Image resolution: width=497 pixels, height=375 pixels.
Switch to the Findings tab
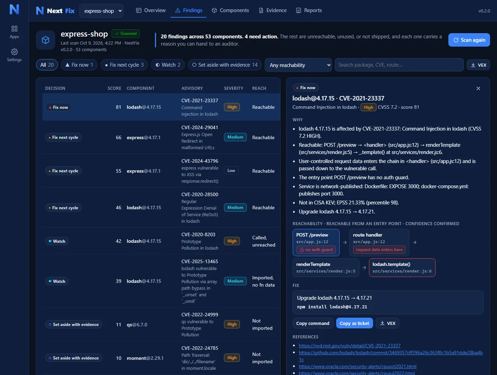coord(189,10)
